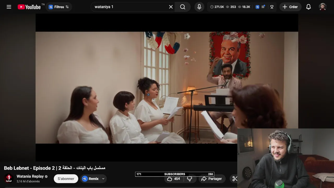Image resolution: width=334 pixels, height=188 pixels.
Task: Clear the search query with X
Action: 171,7
